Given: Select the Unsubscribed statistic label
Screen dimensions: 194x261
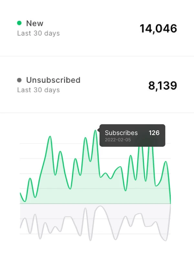Looking at the screenshot, I should [x=54, y=80].
